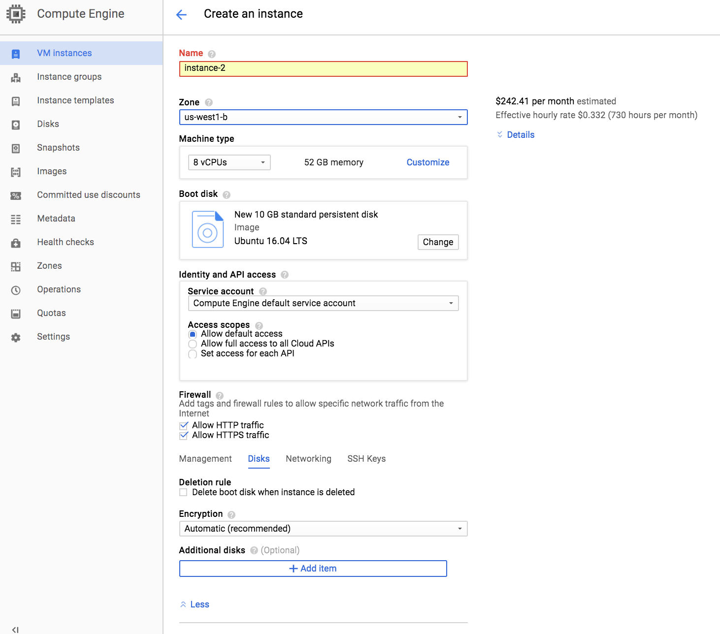Click the instance Name input field
The image size is (720, 634).
(323, 68)
